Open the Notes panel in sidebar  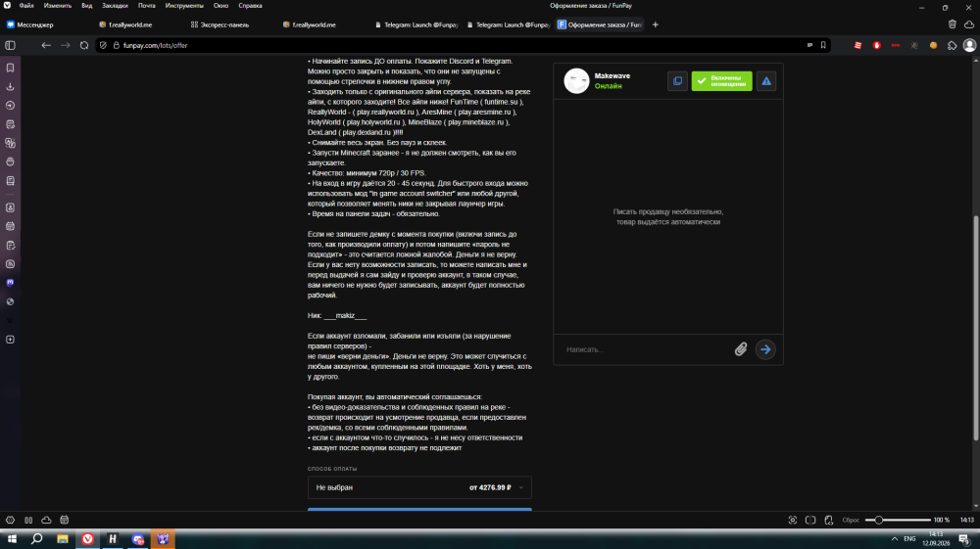pyautogui.click(x=10, y=124)
